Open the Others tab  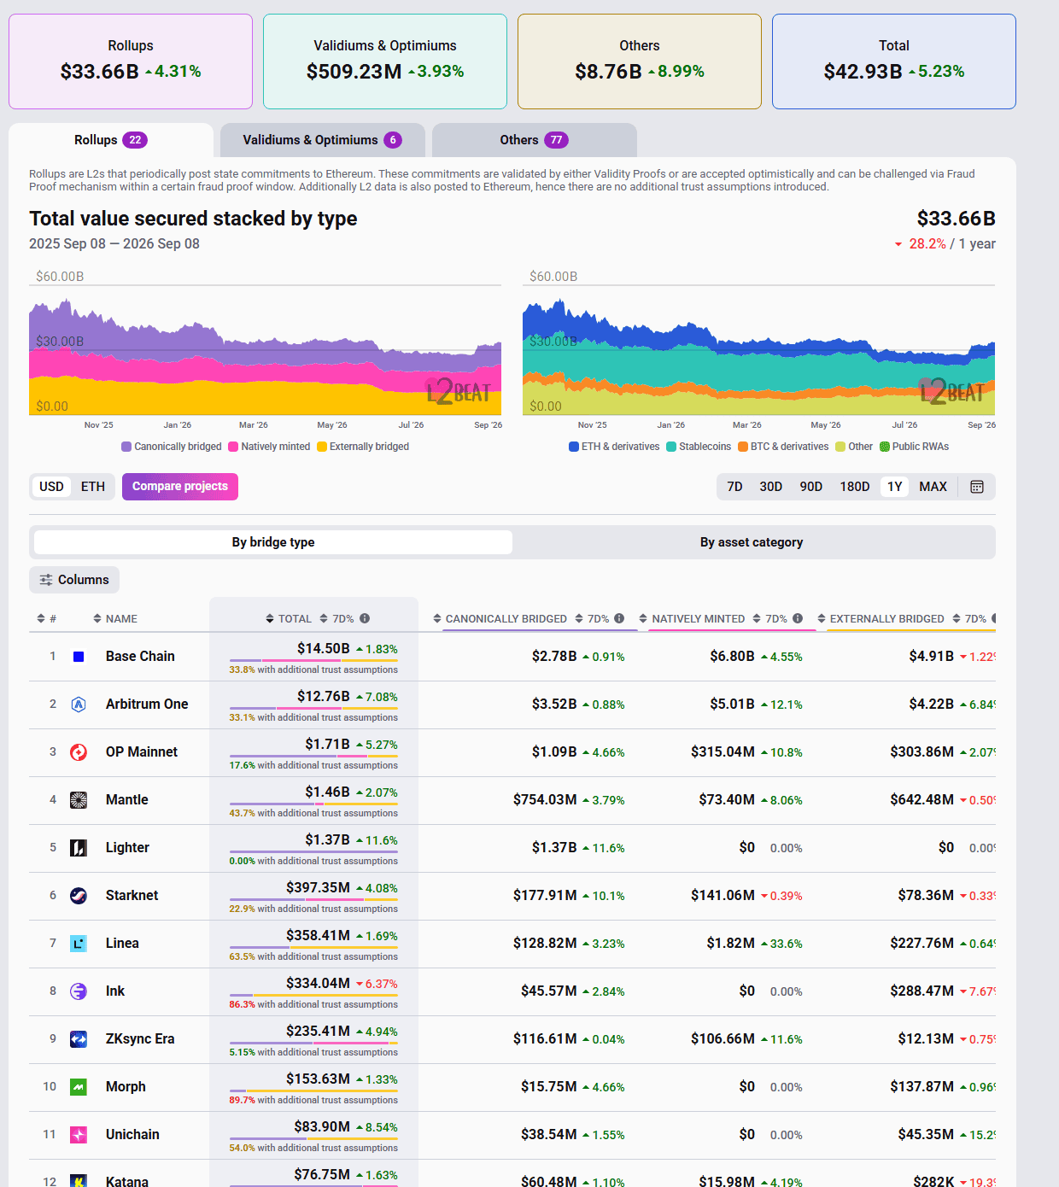[534, 140]
